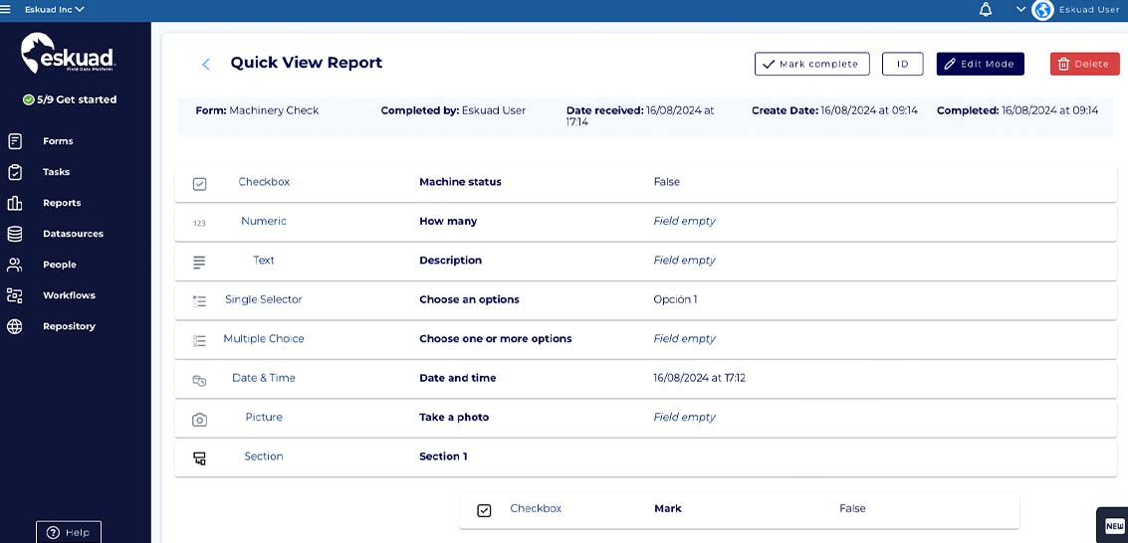Click the 'Description' field label

click(x=450, y=260)
